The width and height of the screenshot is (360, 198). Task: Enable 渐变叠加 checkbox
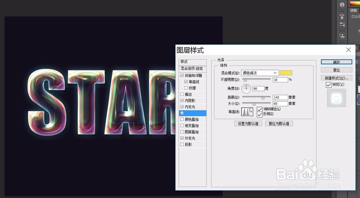pyautogui.click(x=182, y=126)
